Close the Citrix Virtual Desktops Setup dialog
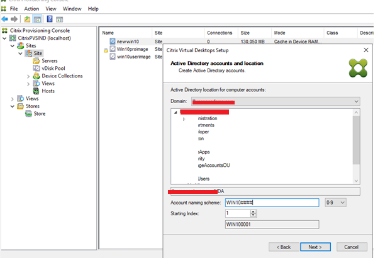 pyautogui.click(x=366, y=50)
